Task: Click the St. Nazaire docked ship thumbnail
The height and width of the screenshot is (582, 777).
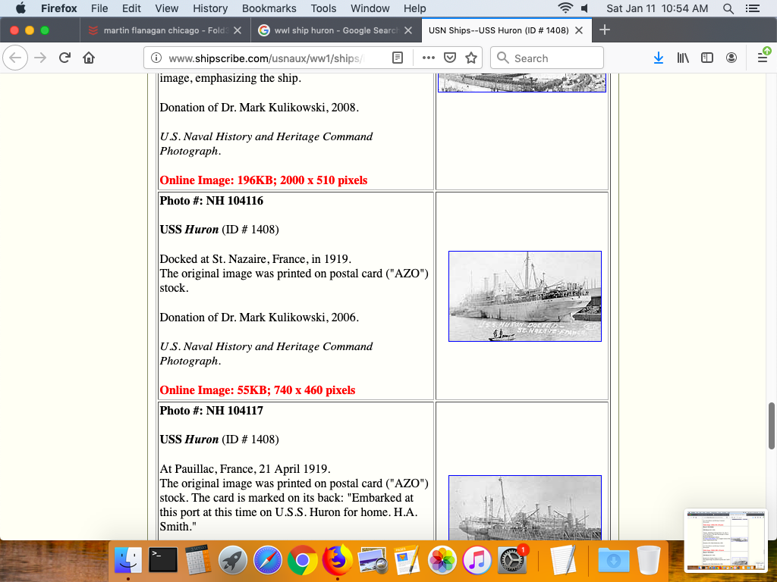Action: 524,296
